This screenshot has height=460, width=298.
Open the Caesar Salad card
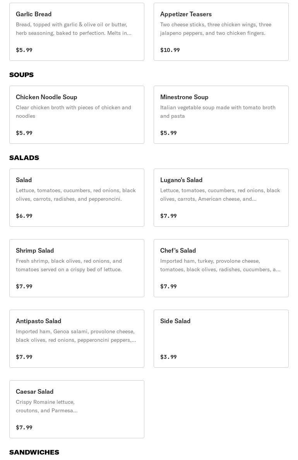click(x=77, y=409)
